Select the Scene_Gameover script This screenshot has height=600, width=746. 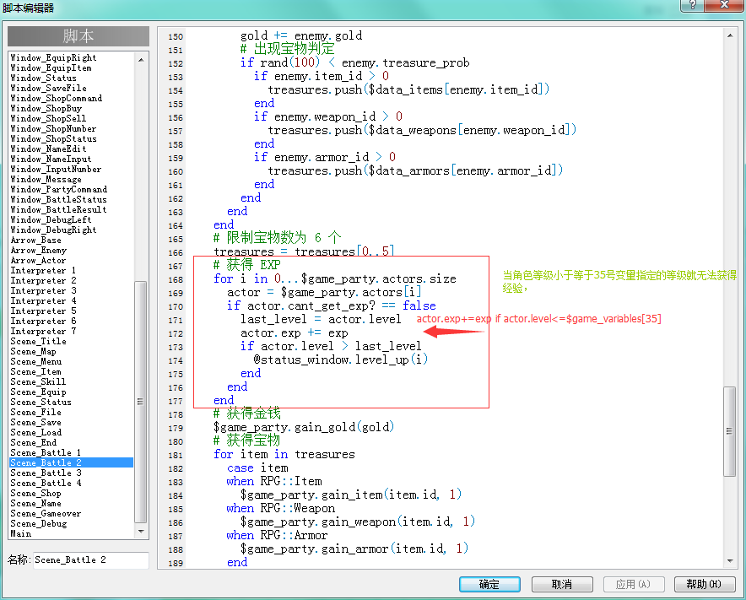pyautogui.click(x=46, y=513)
